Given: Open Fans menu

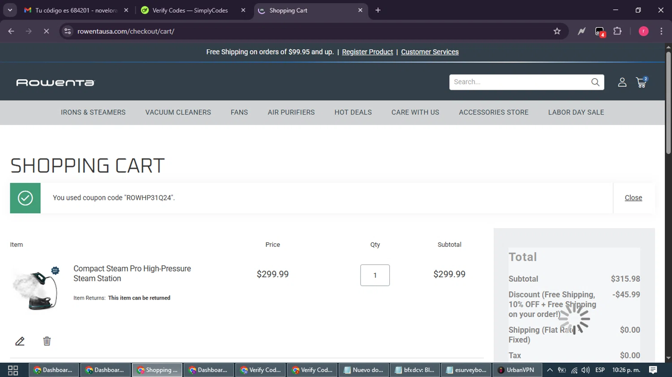Looking at the screenshot, I should 239,113.
